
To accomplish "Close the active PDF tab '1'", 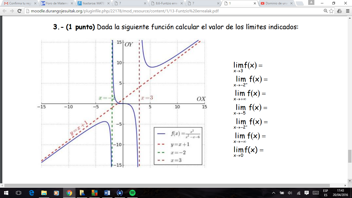I will click(x=255, y=3).
